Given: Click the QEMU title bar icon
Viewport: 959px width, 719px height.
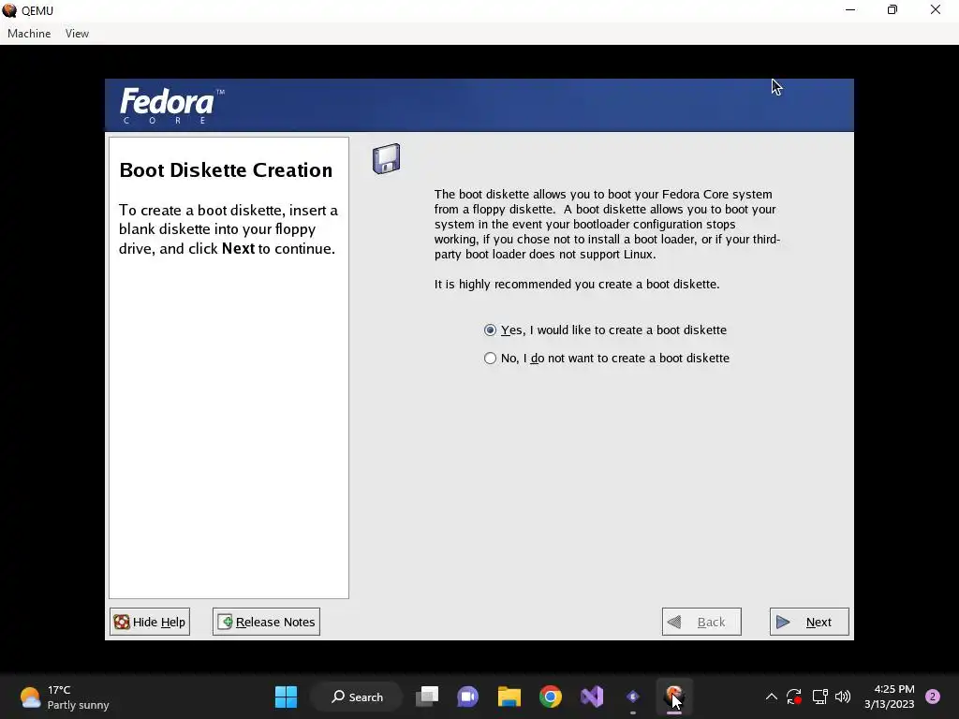Looking at the screenshot, I should pos(9,10).
